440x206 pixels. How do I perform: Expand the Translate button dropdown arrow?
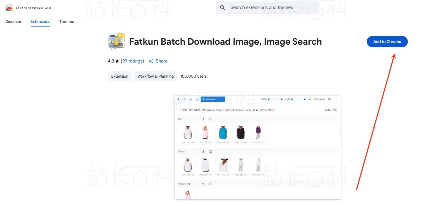pyautogui.click(x=222, y=99)
